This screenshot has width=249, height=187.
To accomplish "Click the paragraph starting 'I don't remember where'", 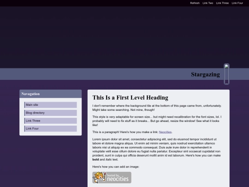I will (157, 108).
